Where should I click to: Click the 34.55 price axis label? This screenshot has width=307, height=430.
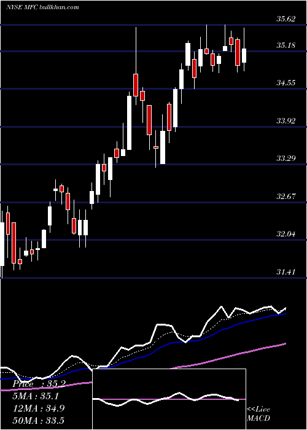[286, 83]
